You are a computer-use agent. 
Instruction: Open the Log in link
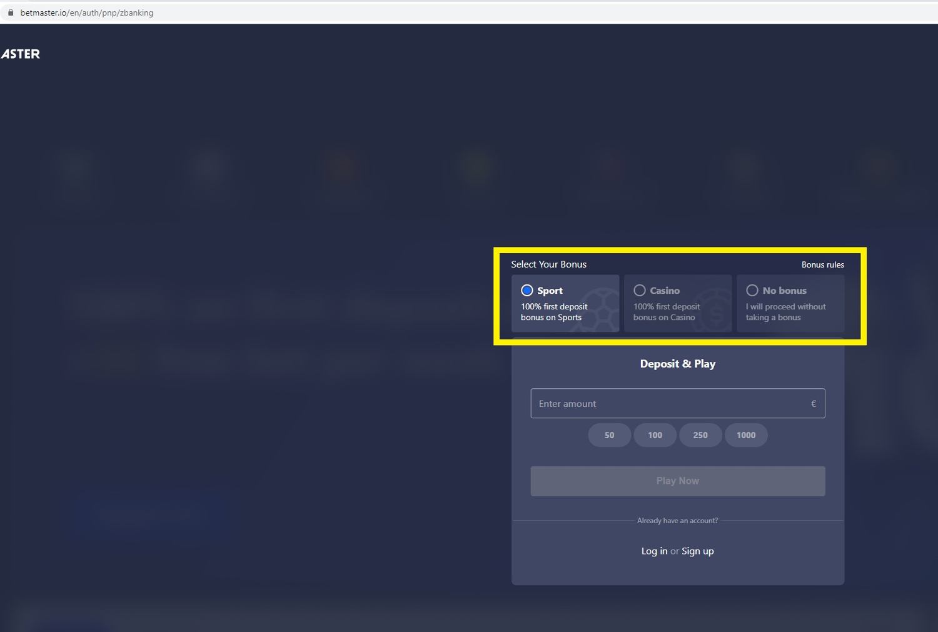pos(654,551)
